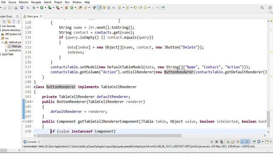Click the Open Type icon in toolbar

(80, 8)
